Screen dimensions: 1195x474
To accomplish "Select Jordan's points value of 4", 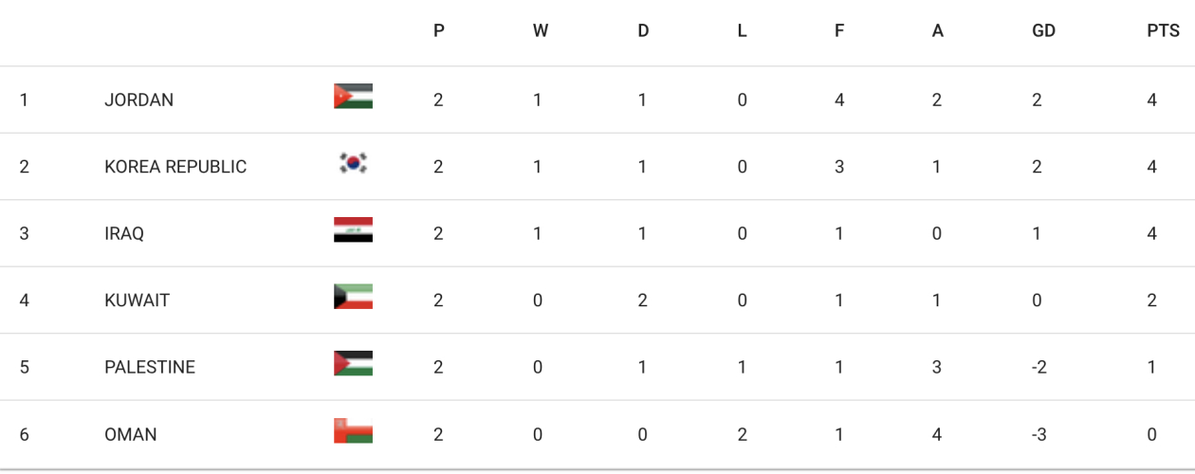I will click(1152, 100).
